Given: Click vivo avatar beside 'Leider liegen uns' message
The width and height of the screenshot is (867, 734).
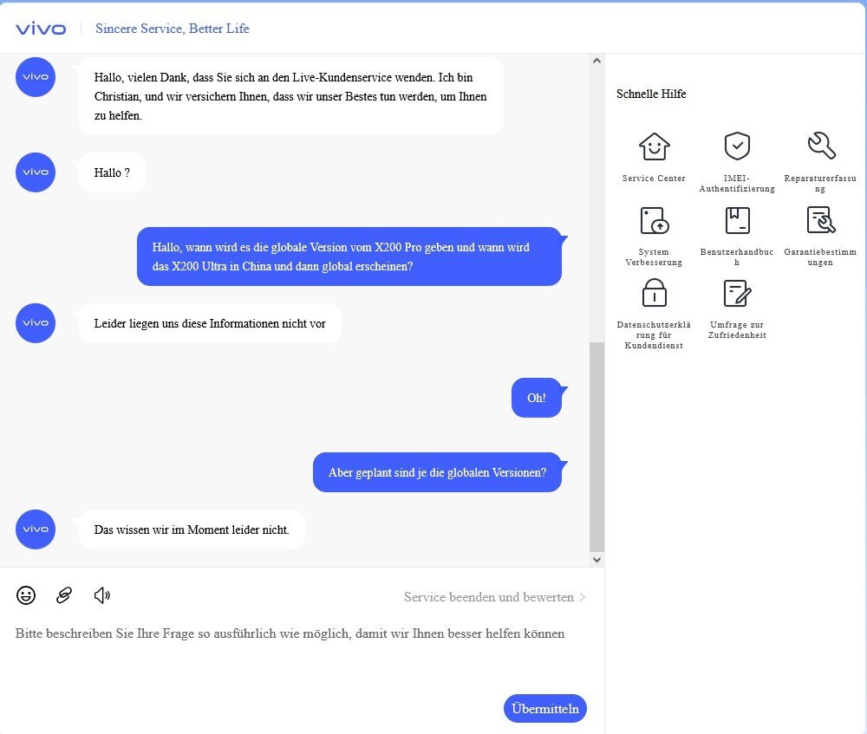Looking at the screenshot, I should [x=36, y=323].
